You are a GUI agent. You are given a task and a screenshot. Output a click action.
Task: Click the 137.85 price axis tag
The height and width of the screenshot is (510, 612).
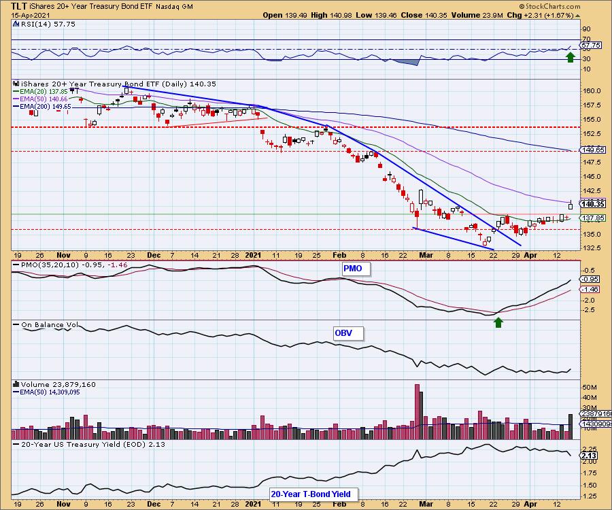pos(592,218)
